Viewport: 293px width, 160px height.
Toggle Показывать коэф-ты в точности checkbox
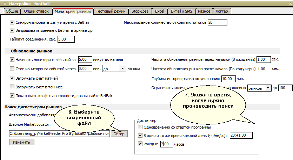tap(12, 96)
